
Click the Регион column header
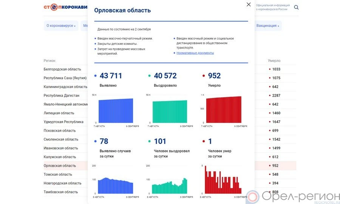coord(49,61)
